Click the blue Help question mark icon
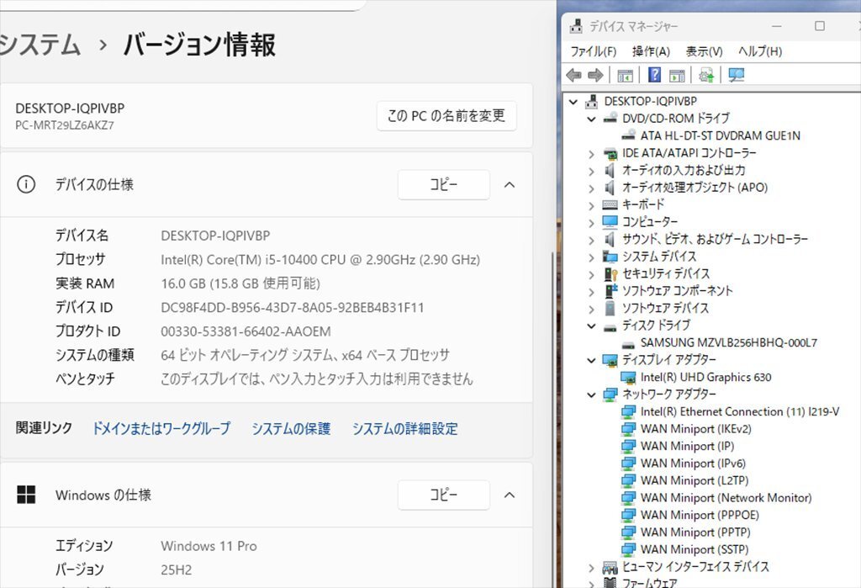 coord(654,75)
